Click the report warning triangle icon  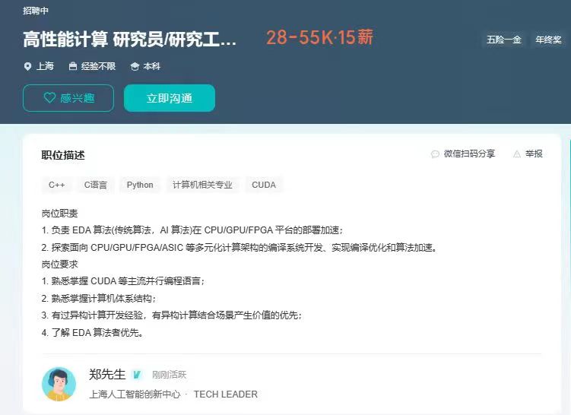(517, 154)
